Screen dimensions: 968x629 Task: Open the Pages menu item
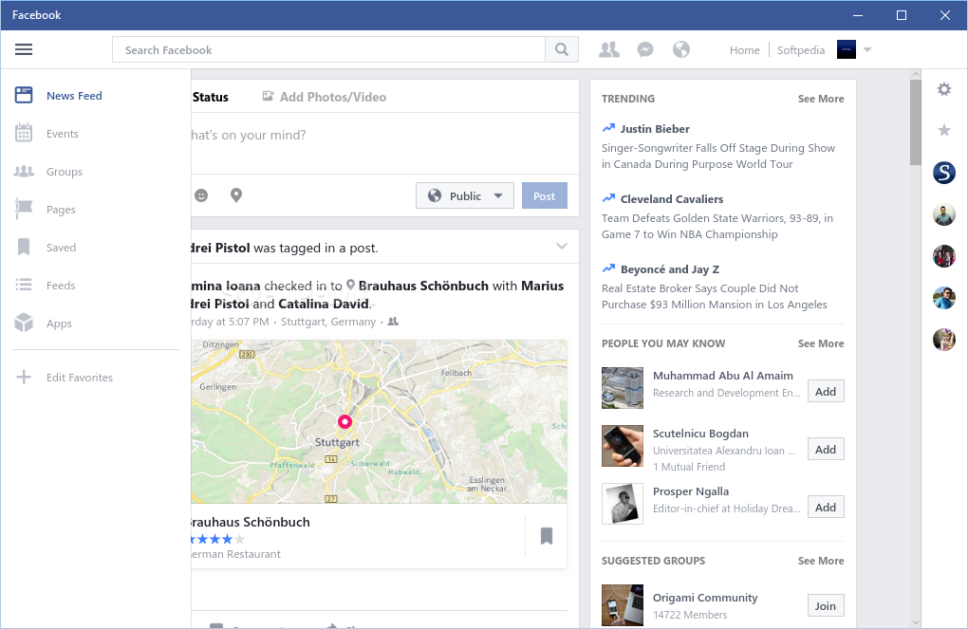[x=61, y=210]
